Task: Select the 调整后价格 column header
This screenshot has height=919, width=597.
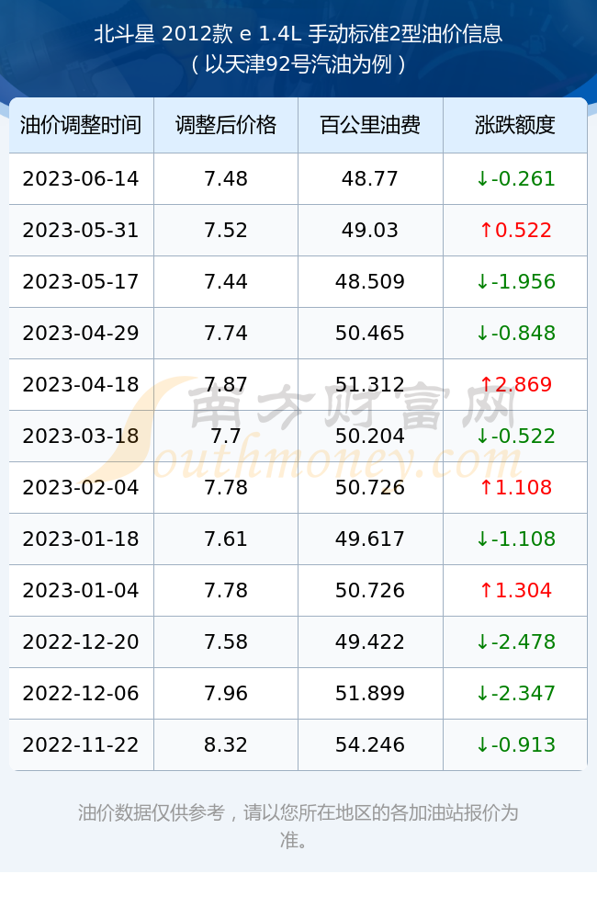Action: [x=226, y=125]
